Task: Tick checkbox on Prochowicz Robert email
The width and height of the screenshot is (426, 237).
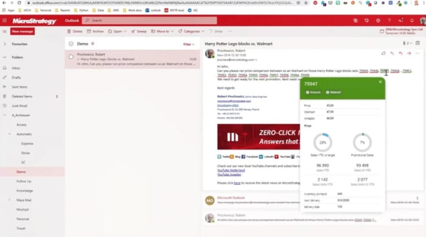Action: (x=71, y=57)
